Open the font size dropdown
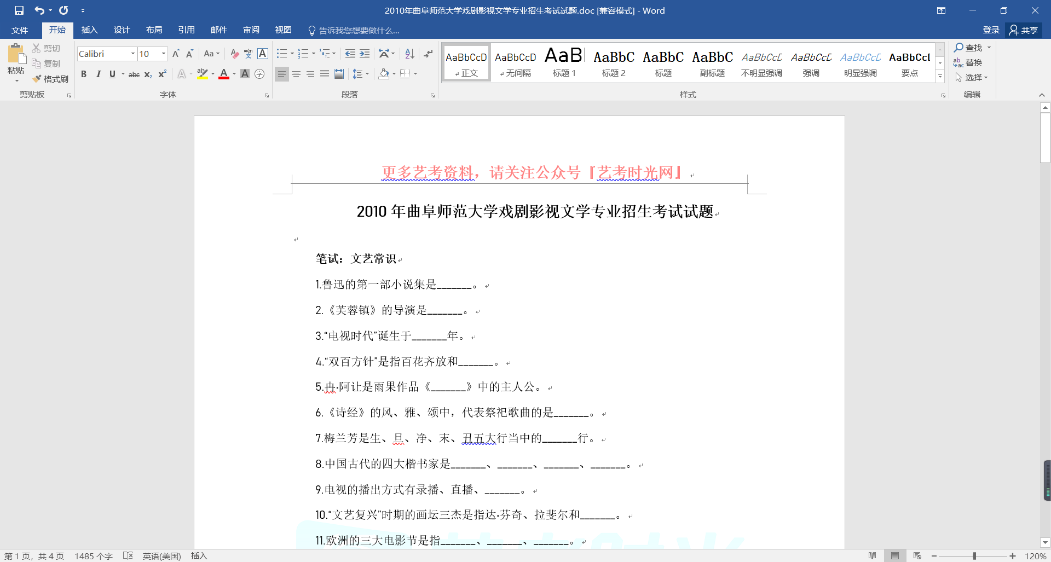Image resolution: width=1051 pixels, height=562 pixels. 163,54
